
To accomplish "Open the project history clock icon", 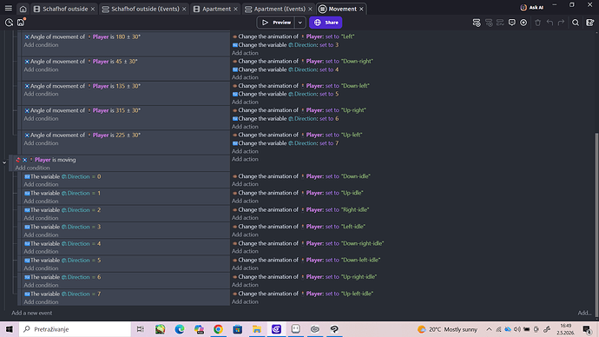I will 9,23.
